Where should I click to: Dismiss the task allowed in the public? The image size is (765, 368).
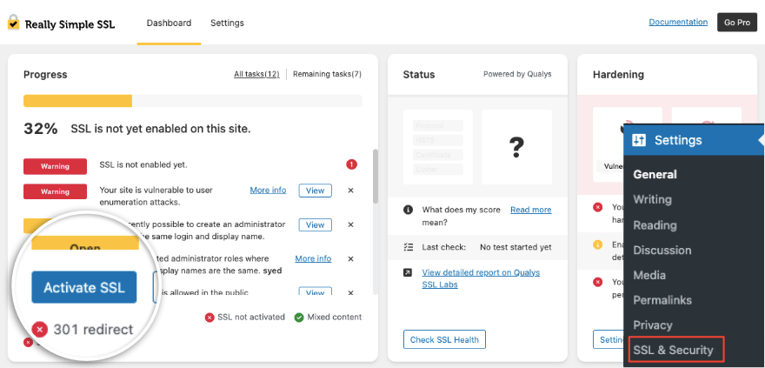pyautogui.click(x=350, y=293)
